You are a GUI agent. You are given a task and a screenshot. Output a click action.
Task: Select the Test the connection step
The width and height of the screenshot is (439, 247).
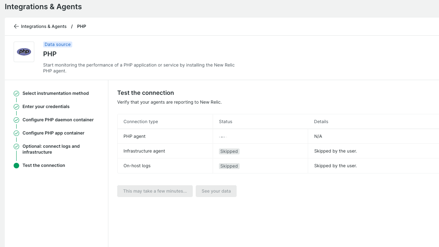click(43, 165)
